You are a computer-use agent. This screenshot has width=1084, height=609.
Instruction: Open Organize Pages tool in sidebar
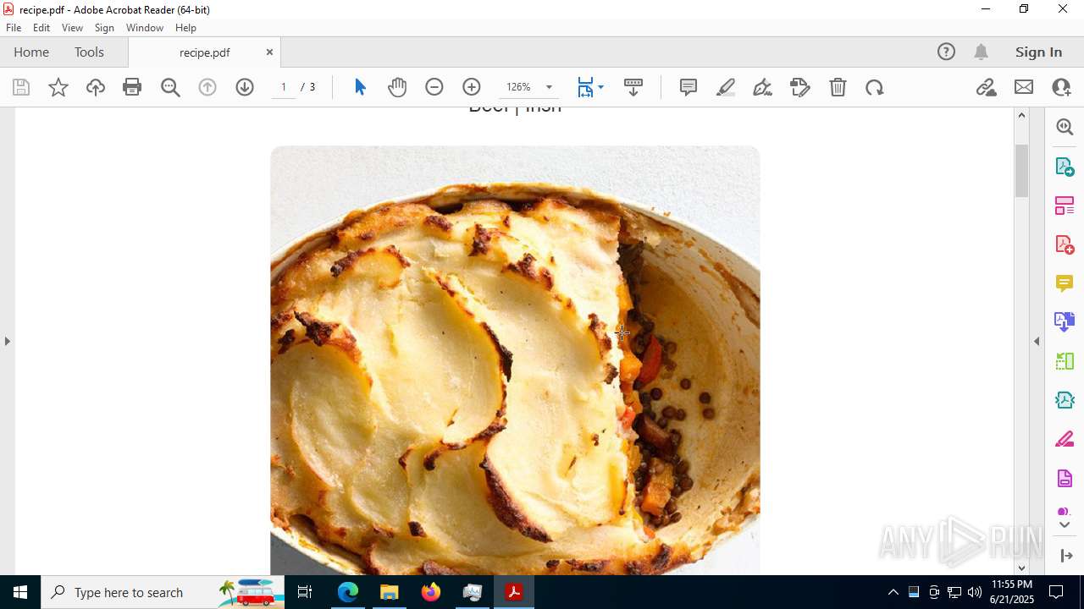(1065, 205)
